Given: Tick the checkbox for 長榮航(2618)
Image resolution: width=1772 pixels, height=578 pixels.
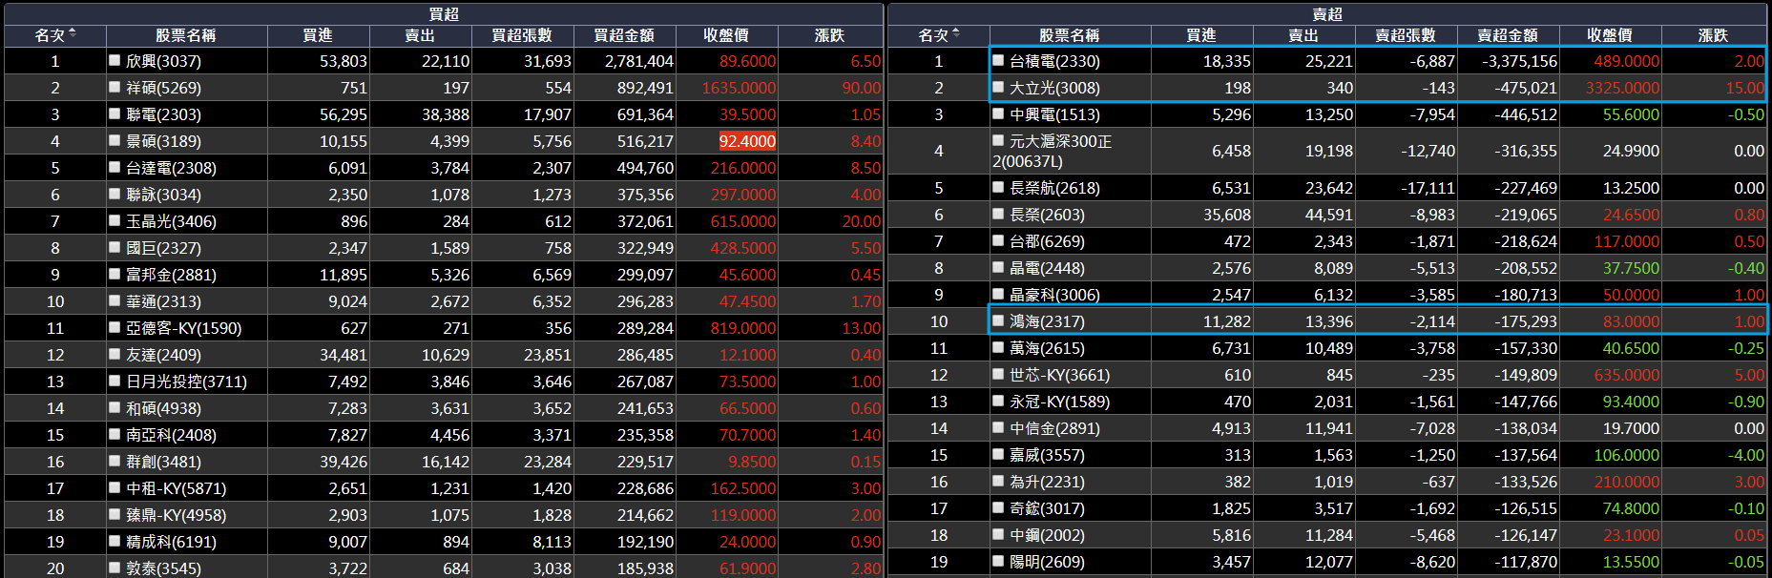Looking at the screenshot, I should tap(998, 187).
